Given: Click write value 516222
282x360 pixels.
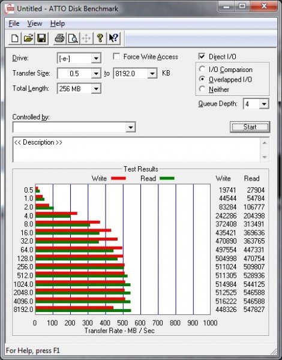Looking at the screenshot, I should point(226,301).
